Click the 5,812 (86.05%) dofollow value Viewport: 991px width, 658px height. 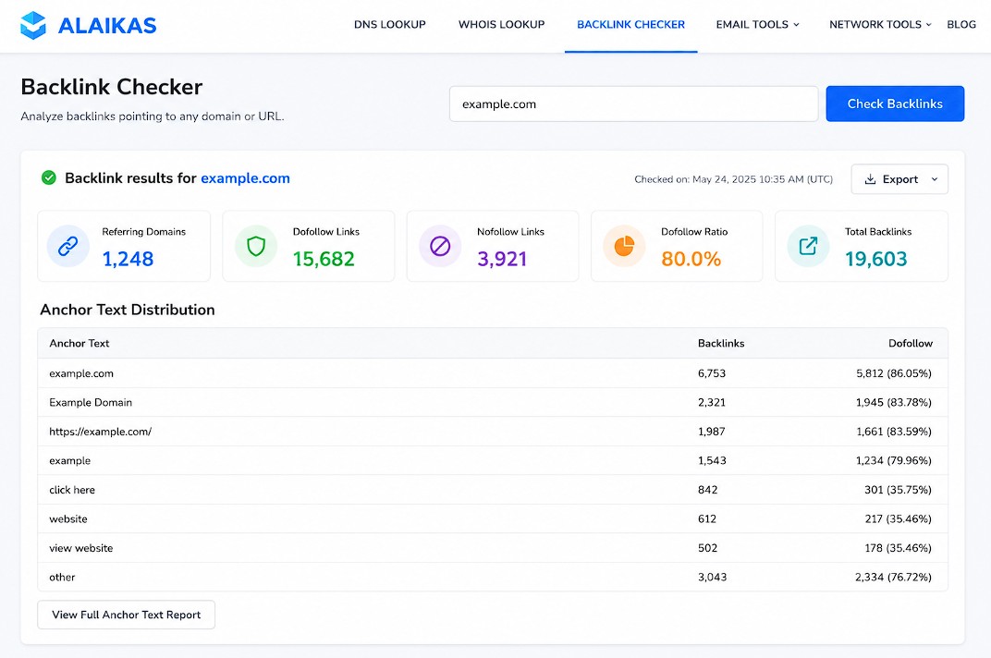click(894, 373)
